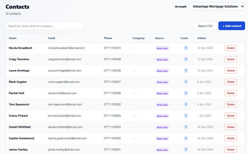Delete Rachel Holt contact
Screen dimensions: 248x154
click(231, 93)
